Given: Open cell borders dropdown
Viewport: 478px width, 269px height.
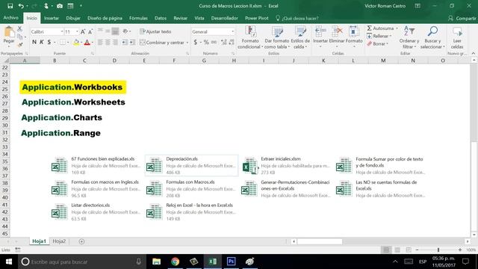Looking at the screenshot, I should point(68,43).
